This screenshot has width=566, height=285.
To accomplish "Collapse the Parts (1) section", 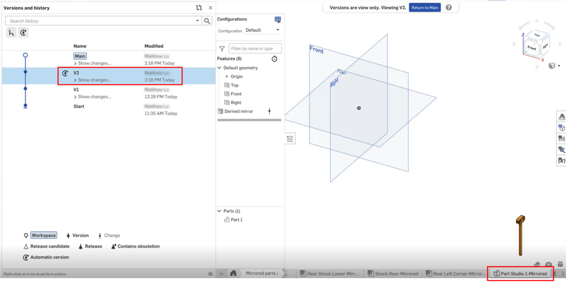I will [x=220, y=211].
